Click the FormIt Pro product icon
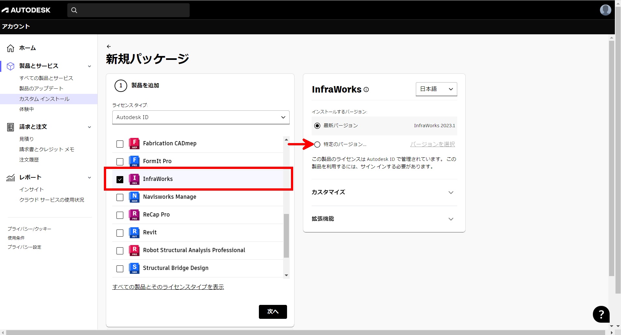 134,161
